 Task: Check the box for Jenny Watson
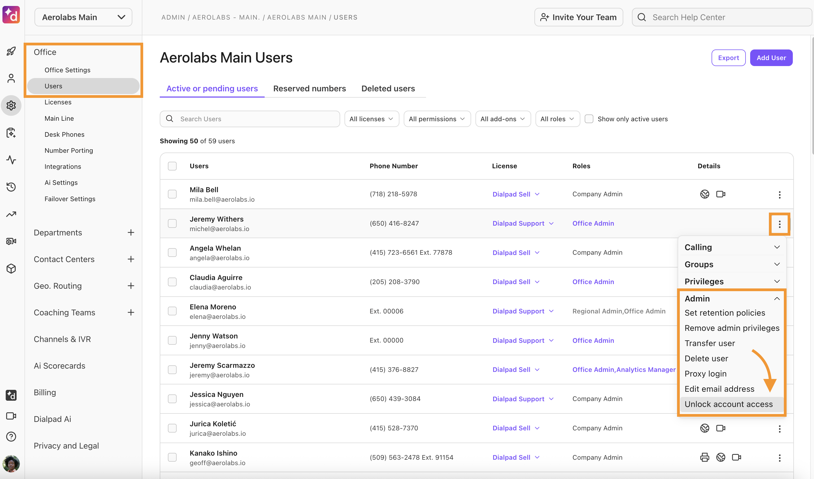coord(172,340)
